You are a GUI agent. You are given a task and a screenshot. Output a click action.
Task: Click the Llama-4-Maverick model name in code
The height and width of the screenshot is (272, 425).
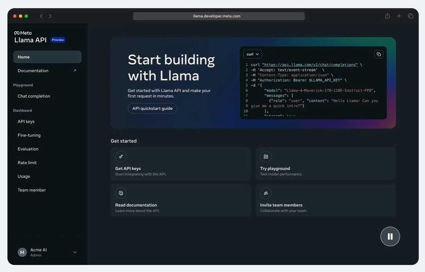[329, 91]
